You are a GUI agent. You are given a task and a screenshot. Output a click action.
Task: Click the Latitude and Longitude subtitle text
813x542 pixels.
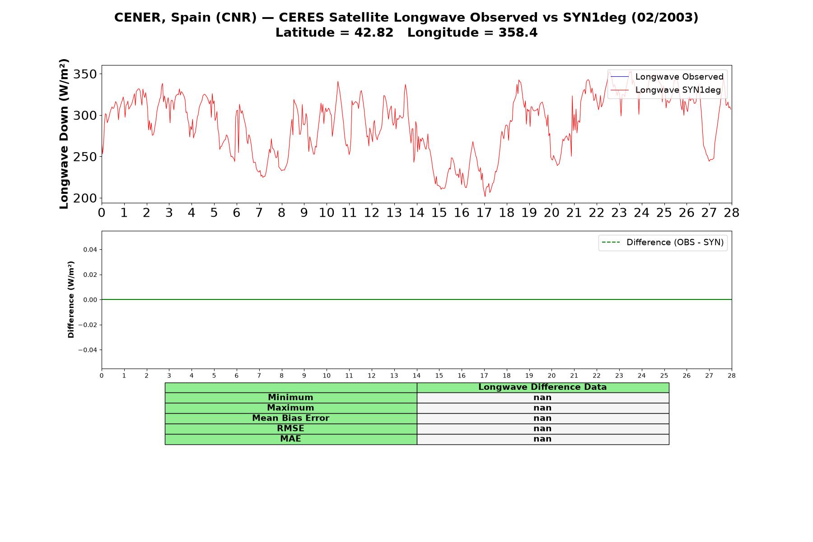click(x=406, y=33)
